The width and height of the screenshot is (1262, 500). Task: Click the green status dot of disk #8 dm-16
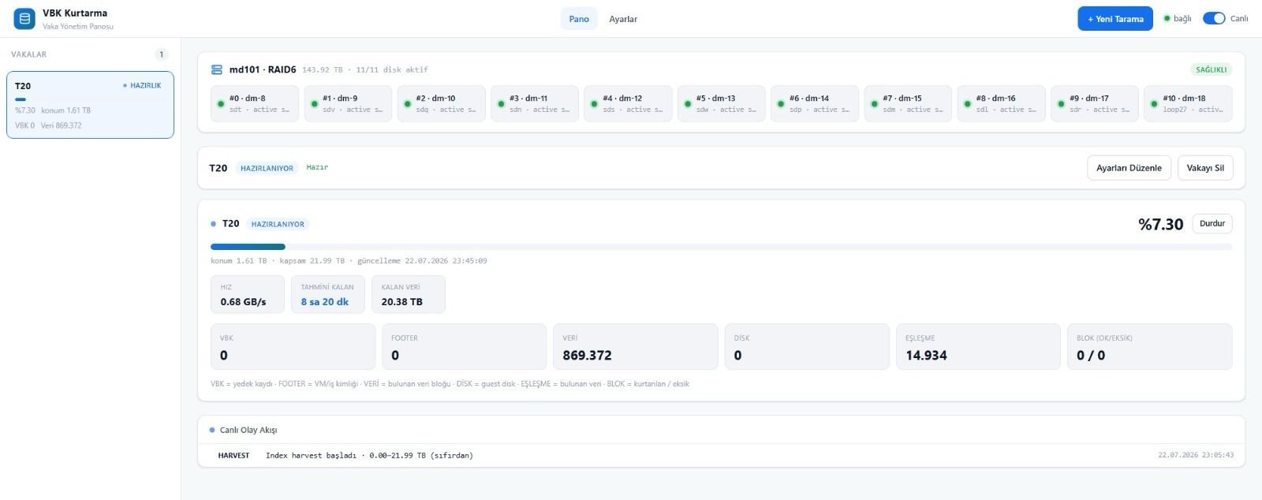[x=968, y=104]
